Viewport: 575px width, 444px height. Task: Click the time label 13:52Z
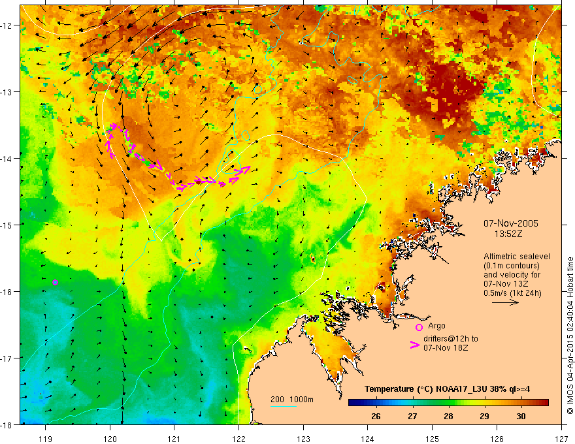pos(508,234)
